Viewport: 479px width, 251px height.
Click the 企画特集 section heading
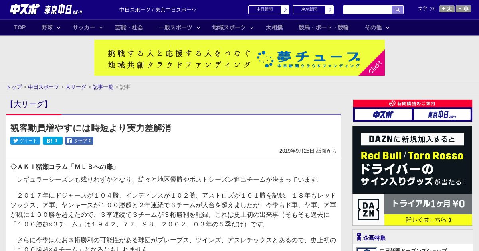pyautogui.click(x=374, y=238)
